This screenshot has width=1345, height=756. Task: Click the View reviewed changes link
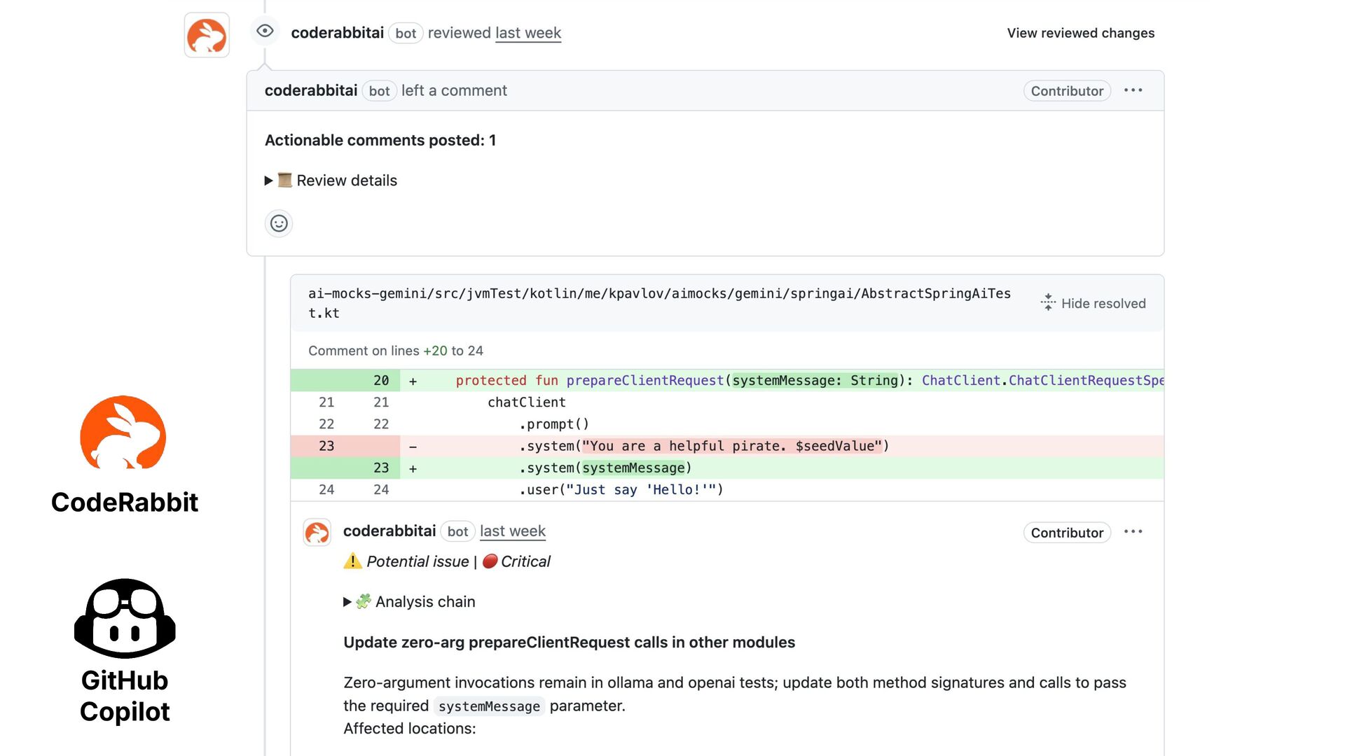[1080, 33]
